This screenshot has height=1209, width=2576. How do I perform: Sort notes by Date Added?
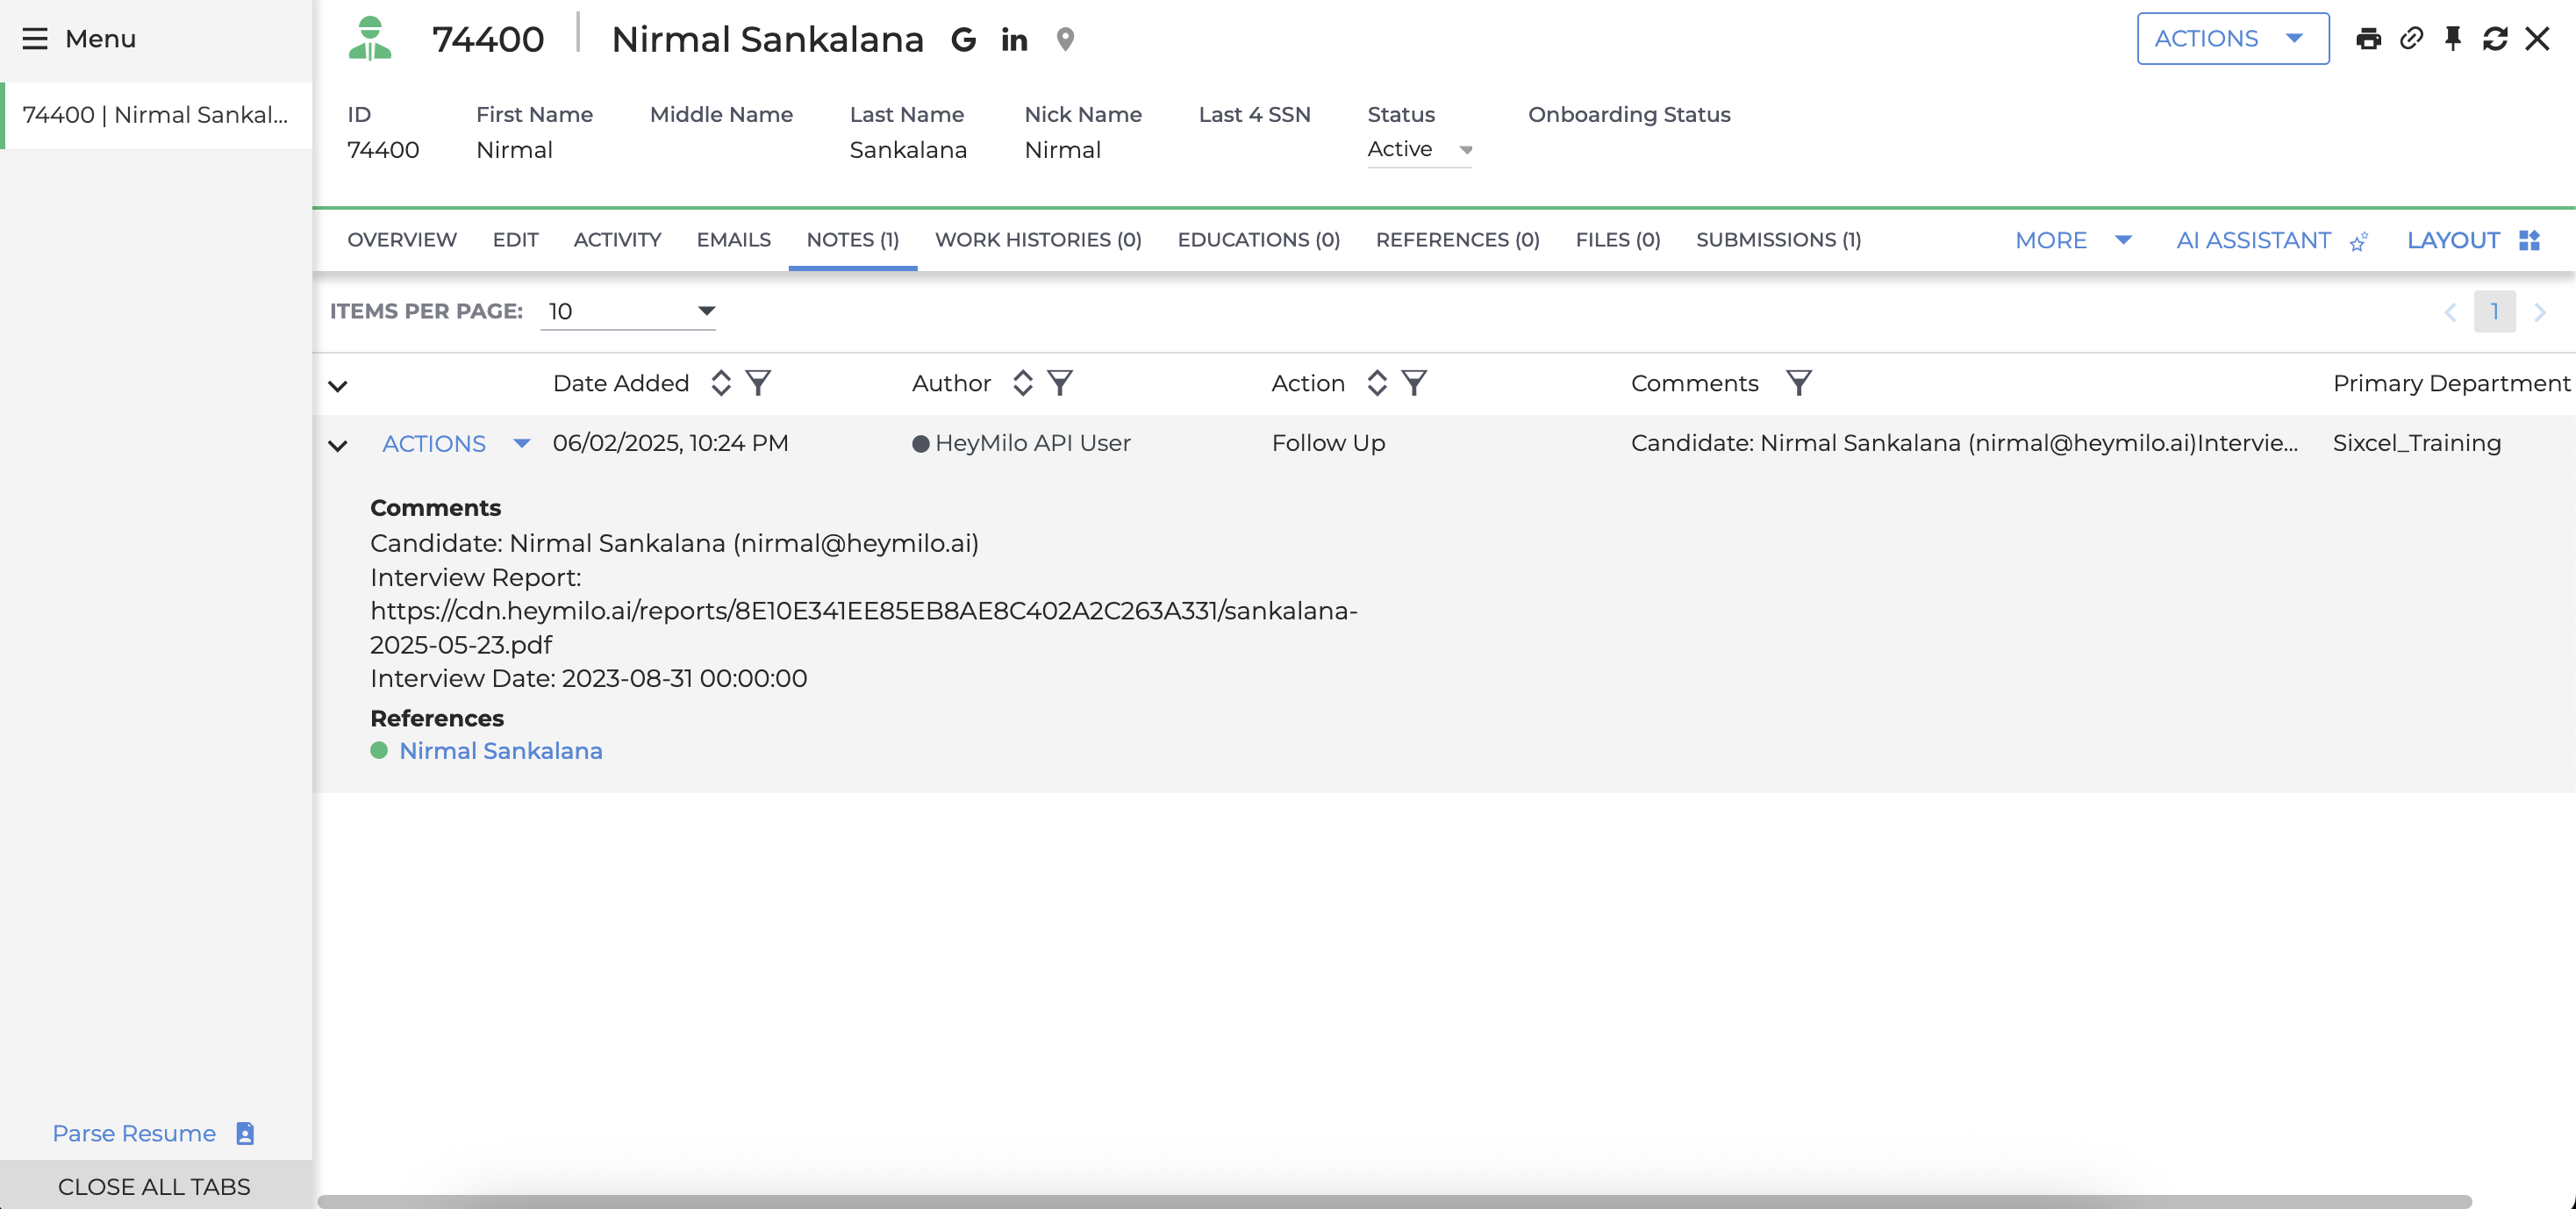[x=720, y=383]
